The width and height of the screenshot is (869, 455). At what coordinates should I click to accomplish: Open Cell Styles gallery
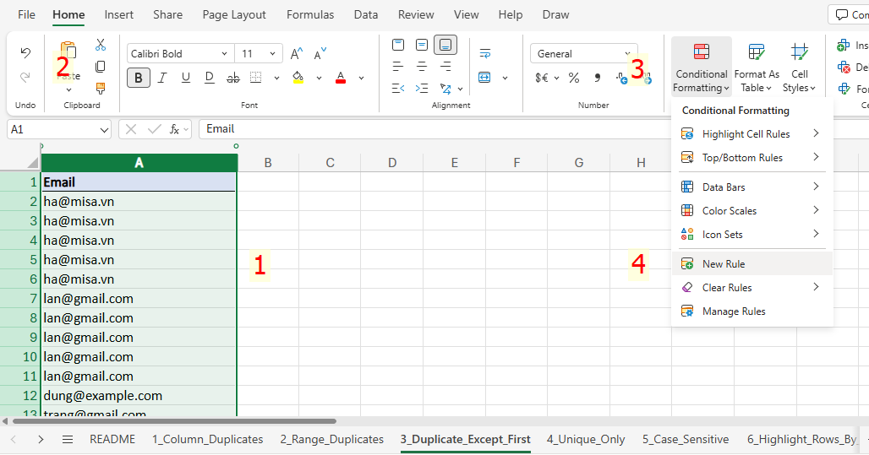coord(799,67)
